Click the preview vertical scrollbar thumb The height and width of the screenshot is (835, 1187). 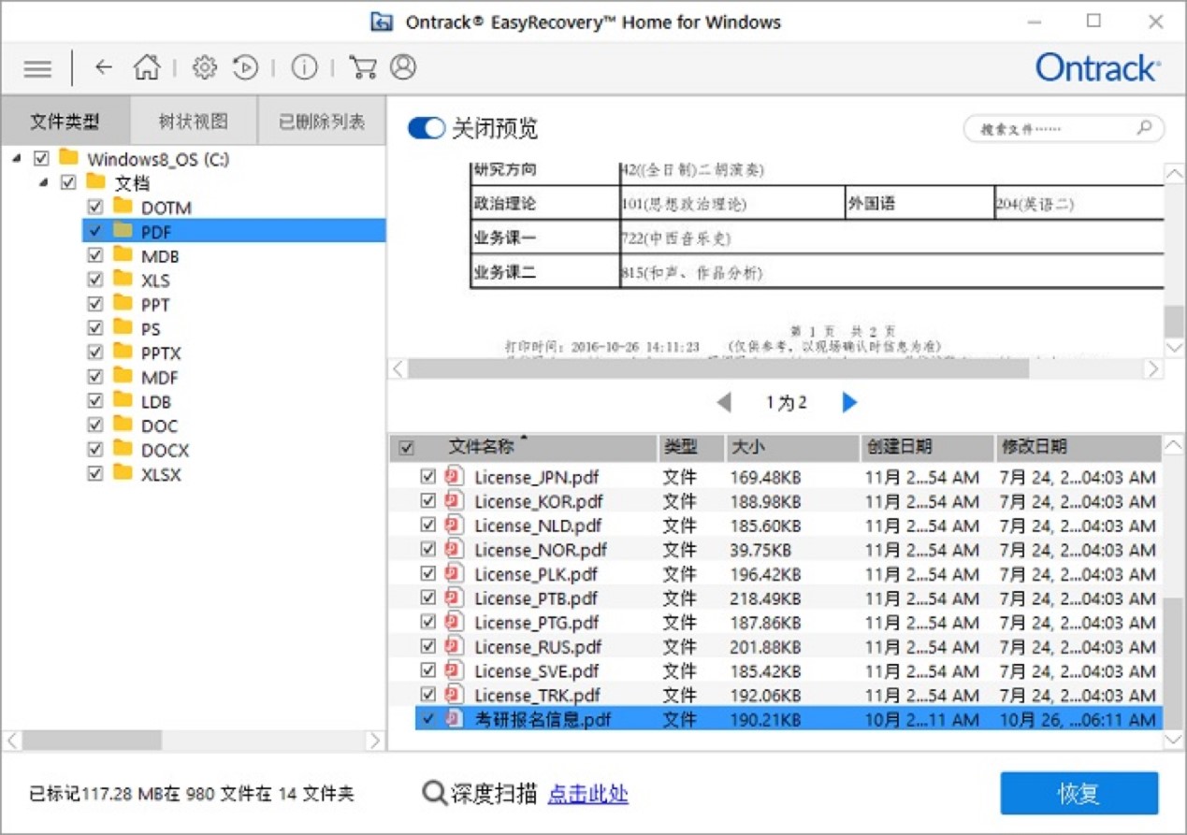[1174, 321]
